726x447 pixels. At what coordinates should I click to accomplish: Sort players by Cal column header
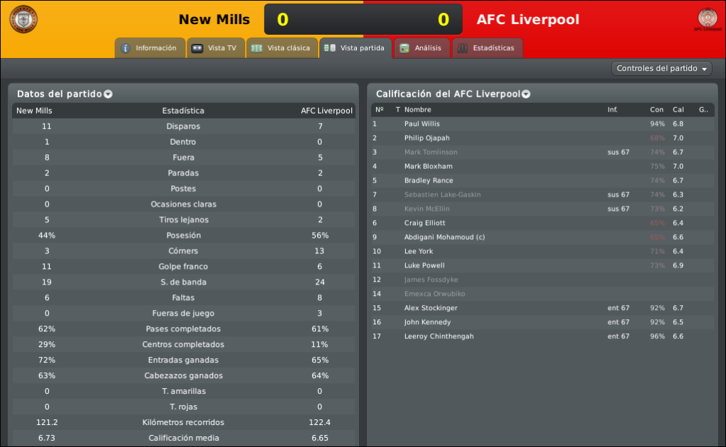coord(678,110)
